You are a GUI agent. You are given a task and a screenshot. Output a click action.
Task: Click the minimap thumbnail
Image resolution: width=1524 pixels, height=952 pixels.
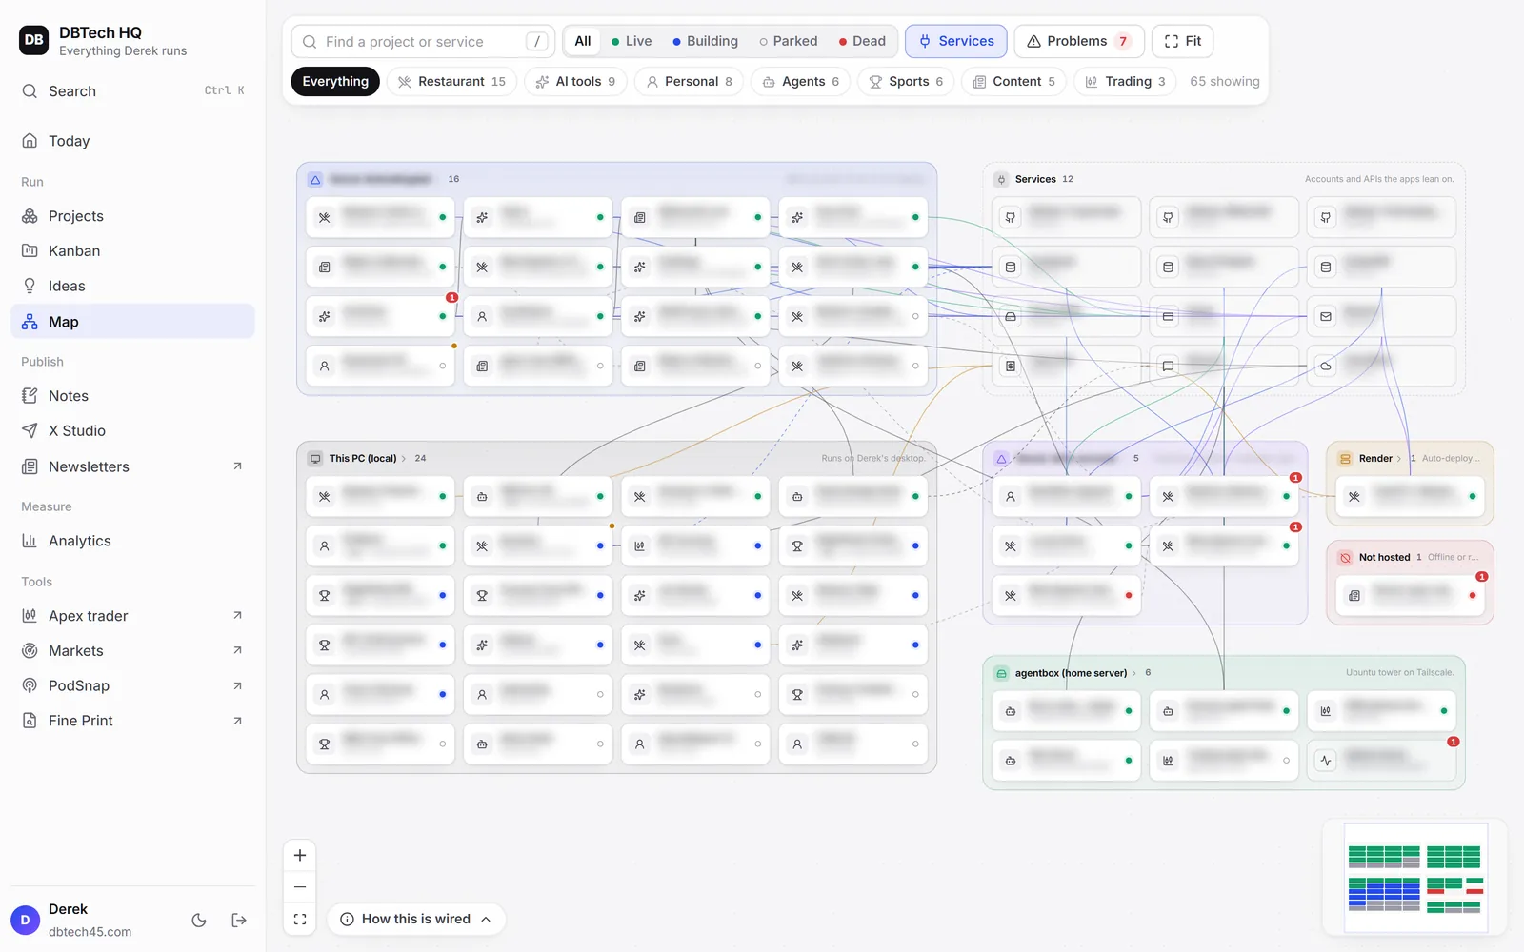[x=1415, y=878]
